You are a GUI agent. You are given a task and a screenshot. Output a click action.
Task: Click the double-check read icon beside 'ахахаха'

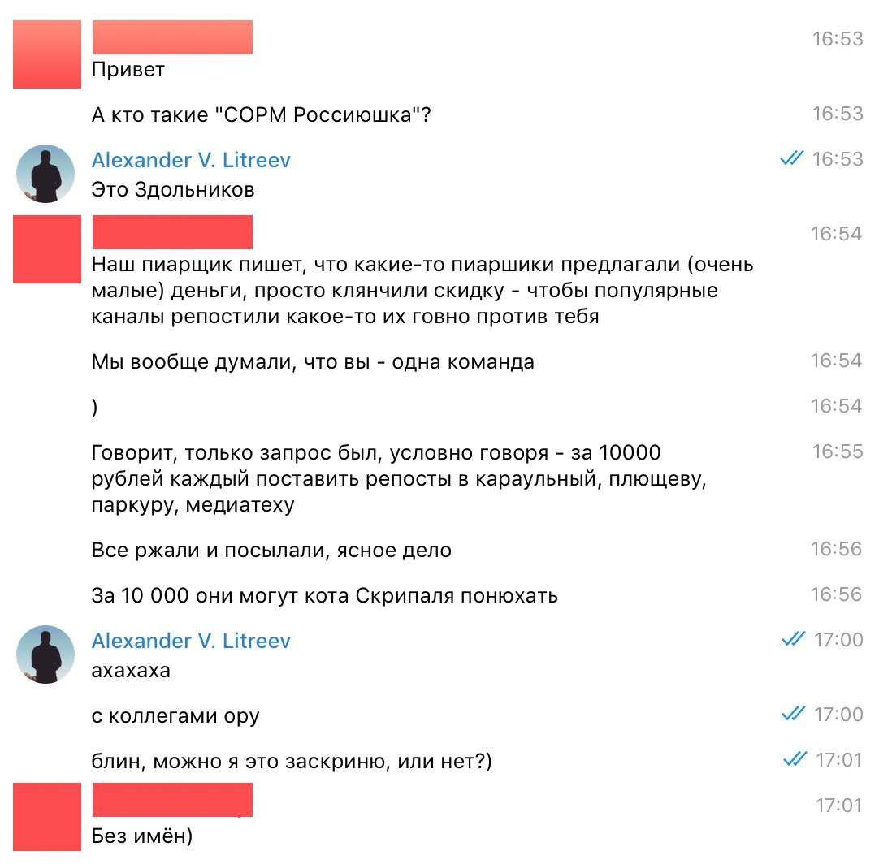(x=793, y=639)
